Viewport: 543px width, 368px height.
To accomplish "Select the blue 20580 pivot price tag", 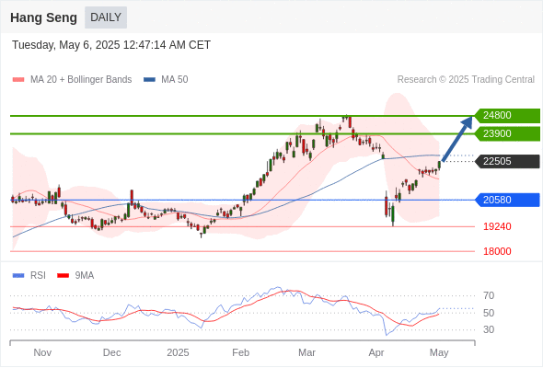I will click(507, 200).
